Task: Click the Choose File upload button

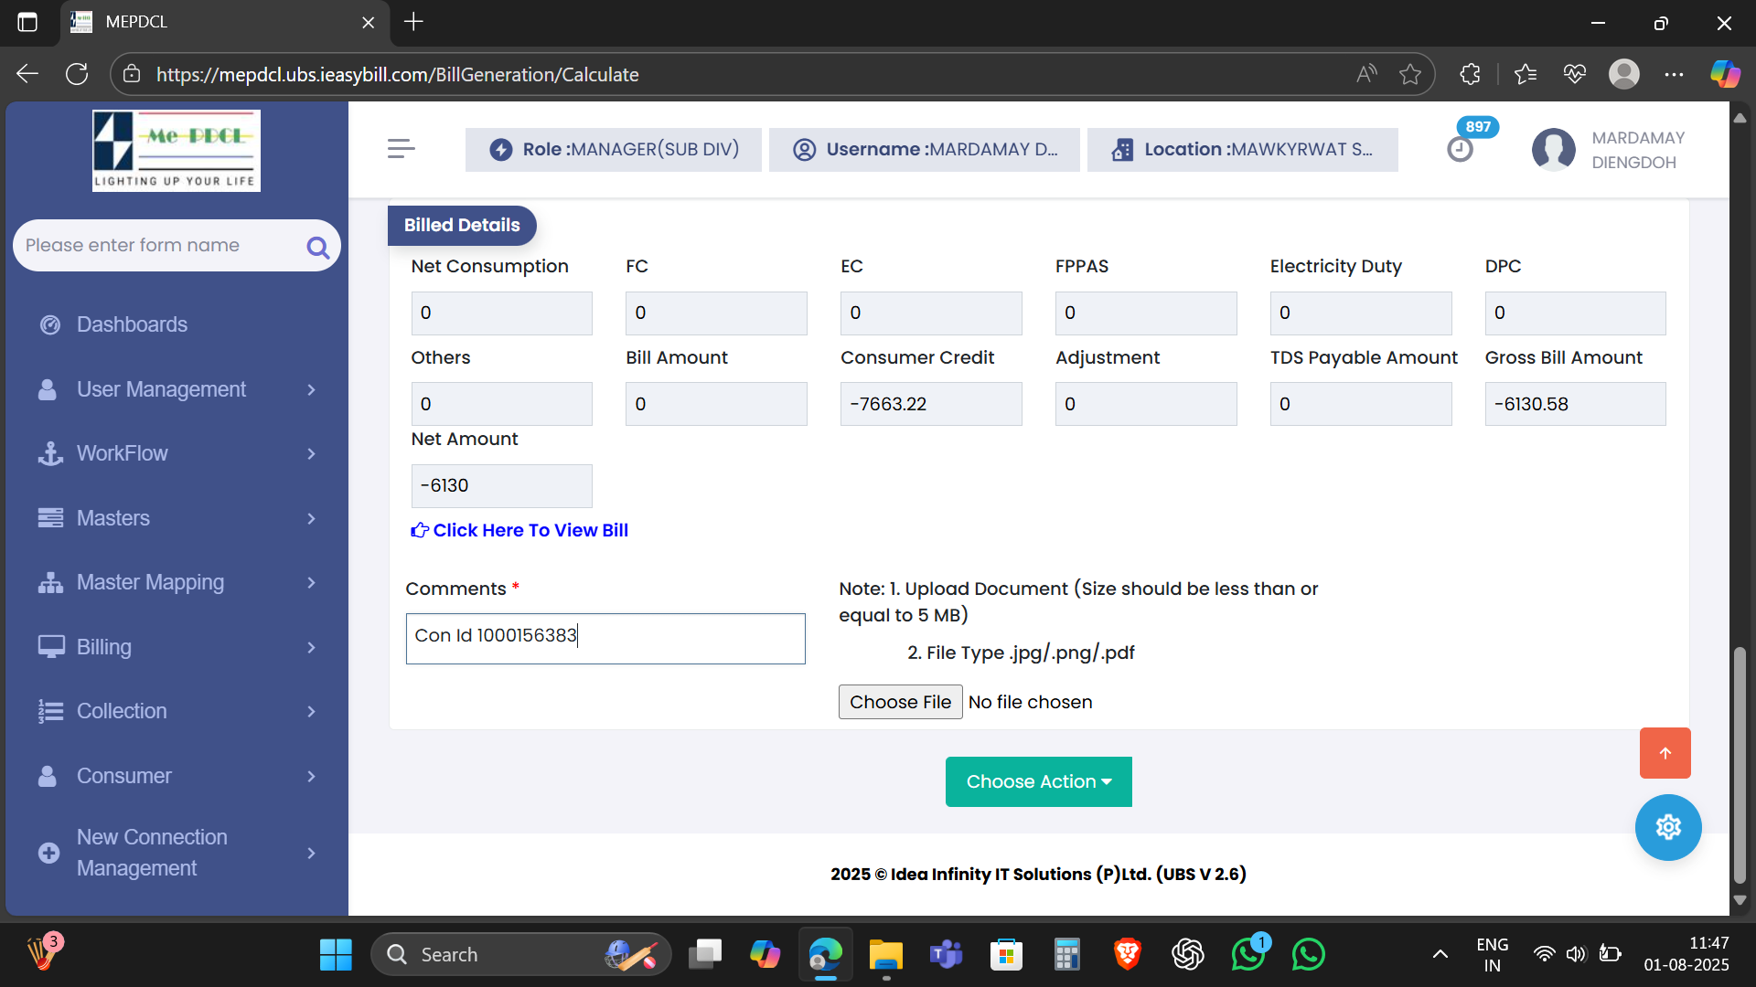Action: pyautogui.click(x=900, y=702)
